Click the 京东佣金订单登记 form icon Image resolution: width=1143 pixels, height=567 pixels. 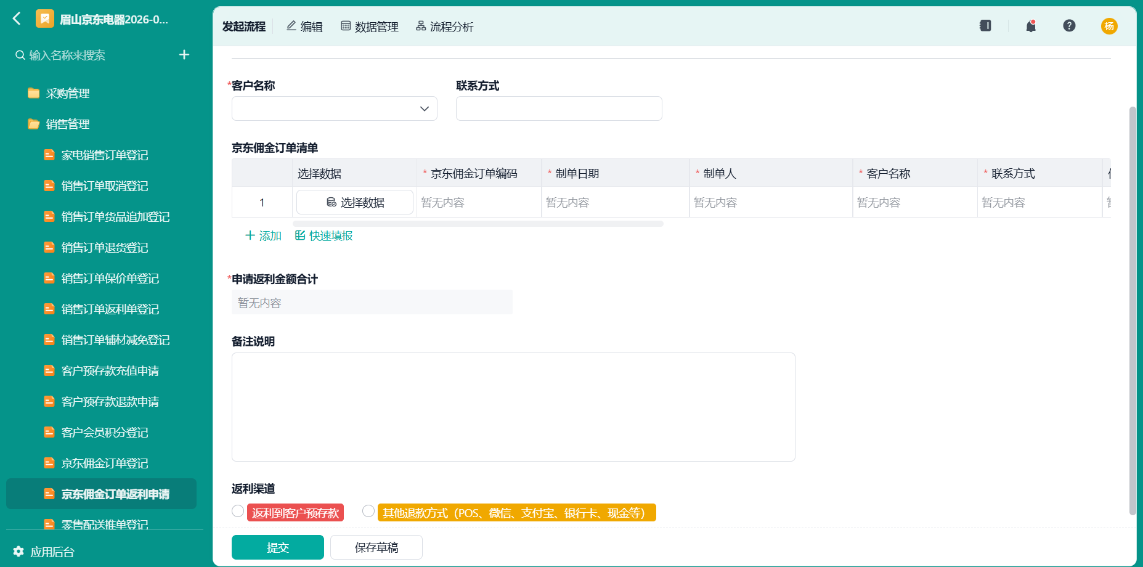pyautogui.click(x=49, y=463)
